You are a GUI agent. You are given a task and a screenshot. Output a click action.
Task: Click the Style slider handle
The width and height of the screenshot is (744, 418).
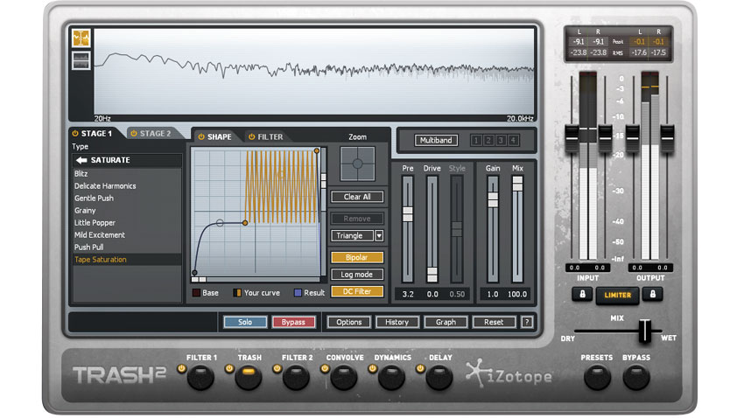coord(456,229)
